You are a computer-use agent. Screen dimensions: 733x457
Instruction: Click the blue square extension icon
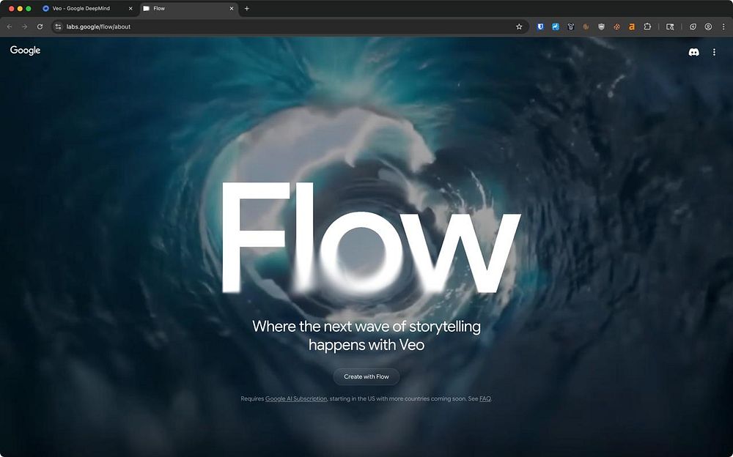coord(556,26)
